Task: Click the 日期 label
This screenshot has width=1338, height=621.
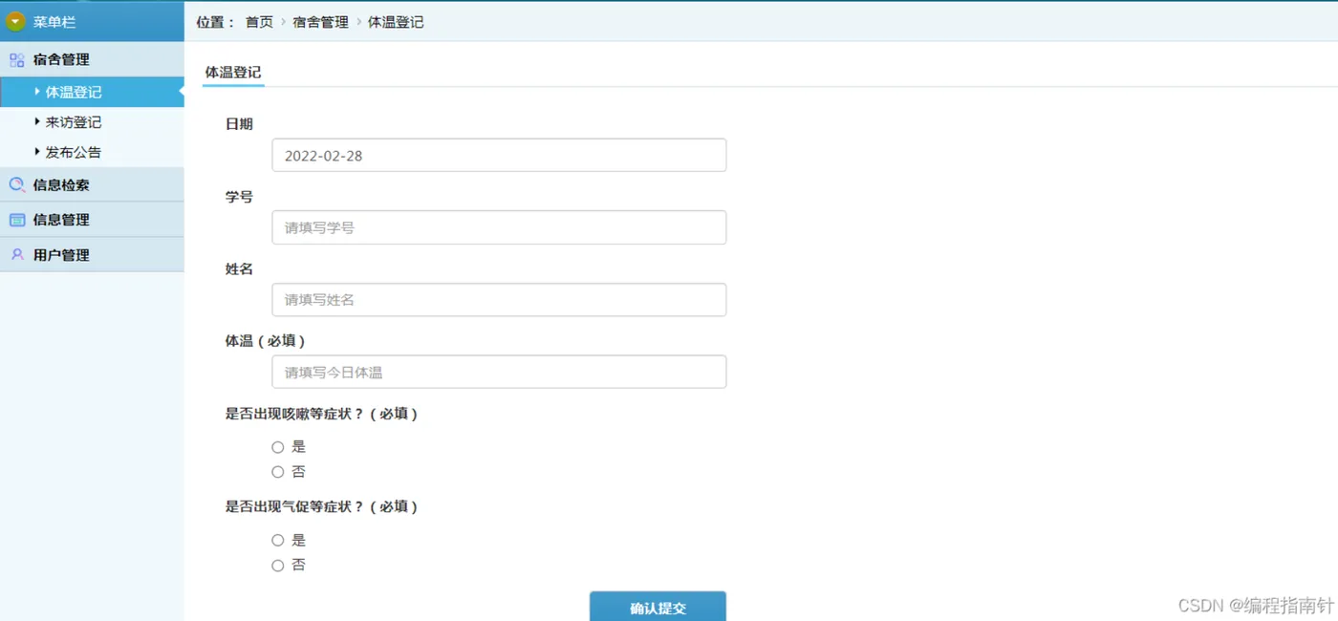Action: coord(239,124)
